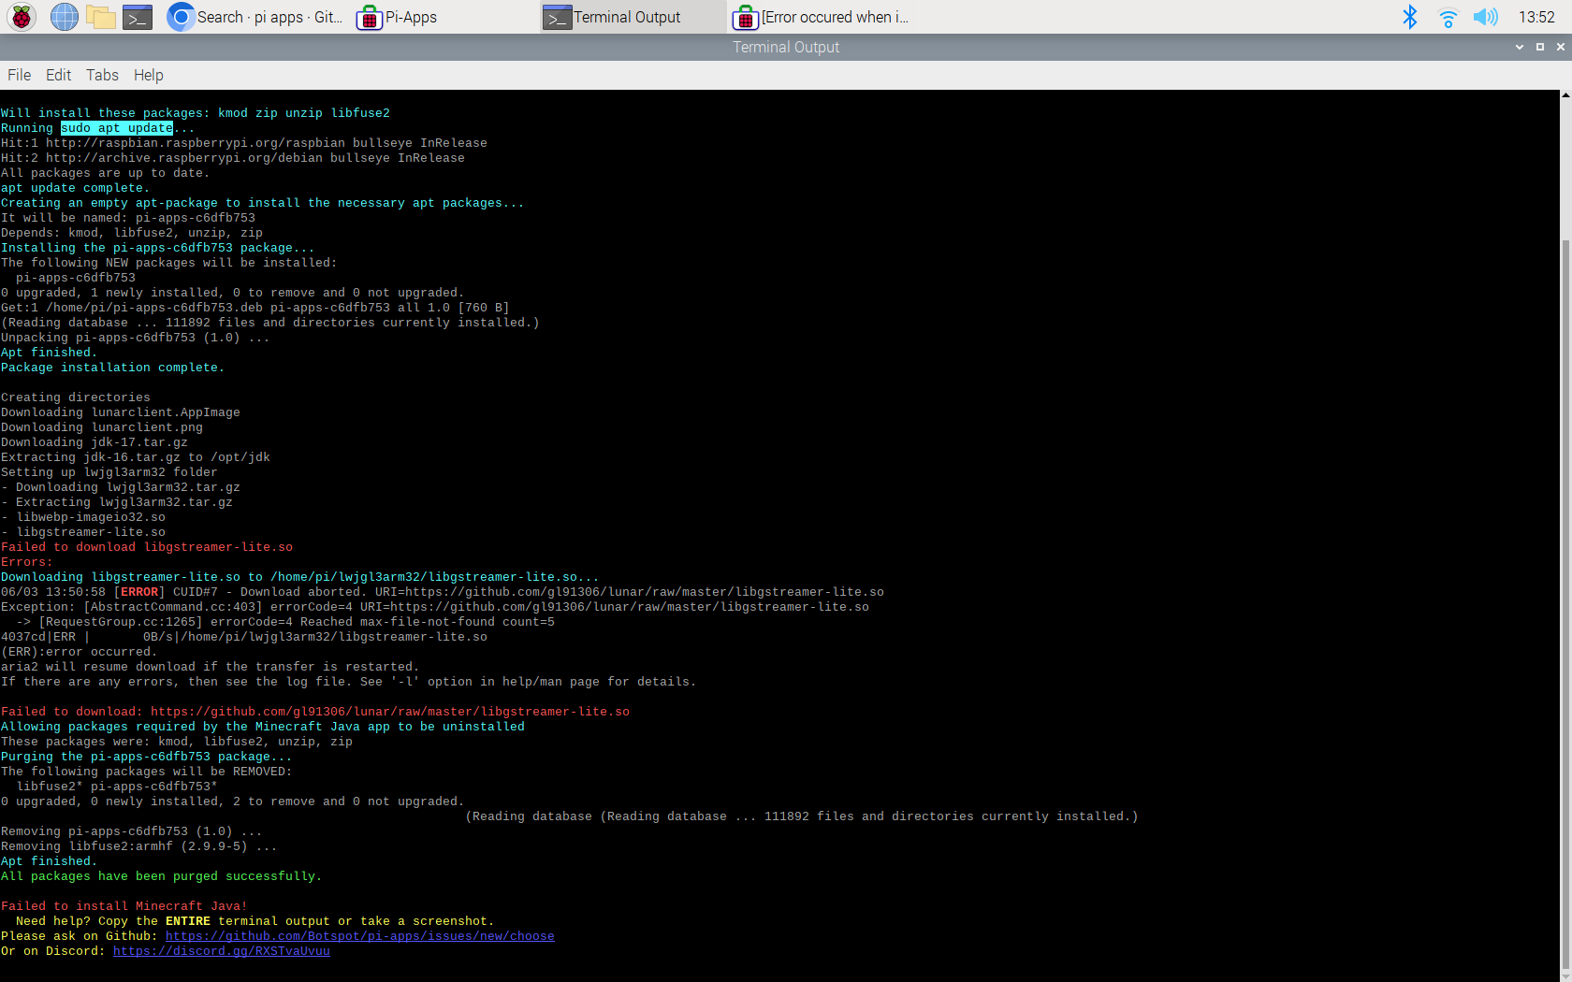Open the Tabs menu
This screenshot has height=982, width=1572.
point(102,75)
